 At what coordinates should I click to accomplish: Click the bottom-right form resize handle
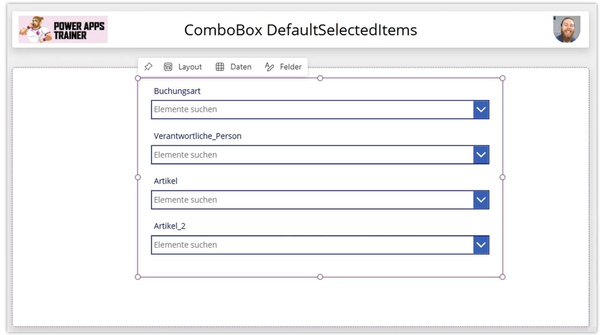point(502,277)
